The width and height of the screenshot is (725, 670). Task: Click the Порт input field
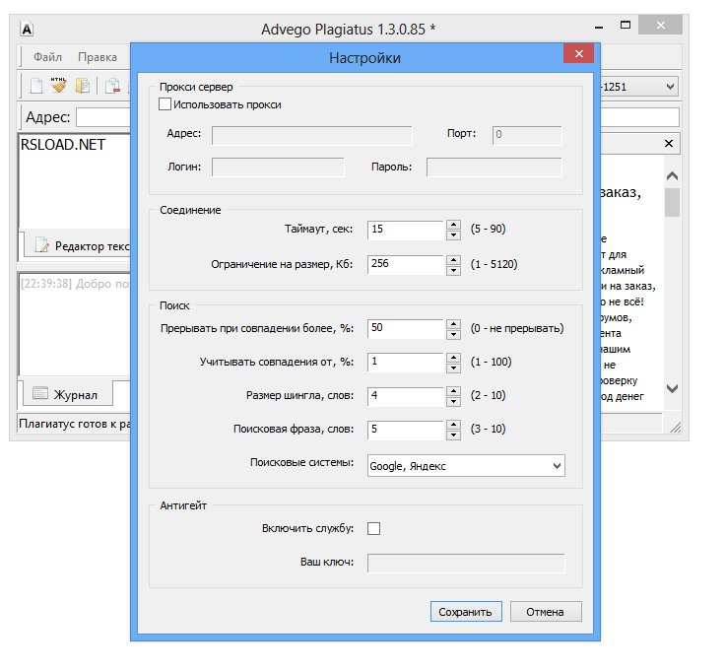[527, 135]
